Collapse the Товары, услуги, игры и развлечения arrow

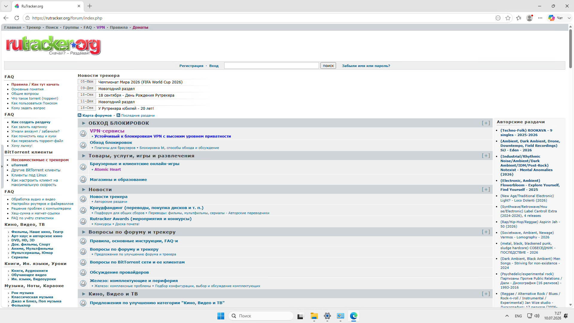(84, 156)
